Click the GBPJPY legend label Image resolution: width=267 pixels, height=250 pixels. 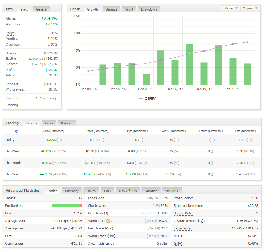click(150, 98)
